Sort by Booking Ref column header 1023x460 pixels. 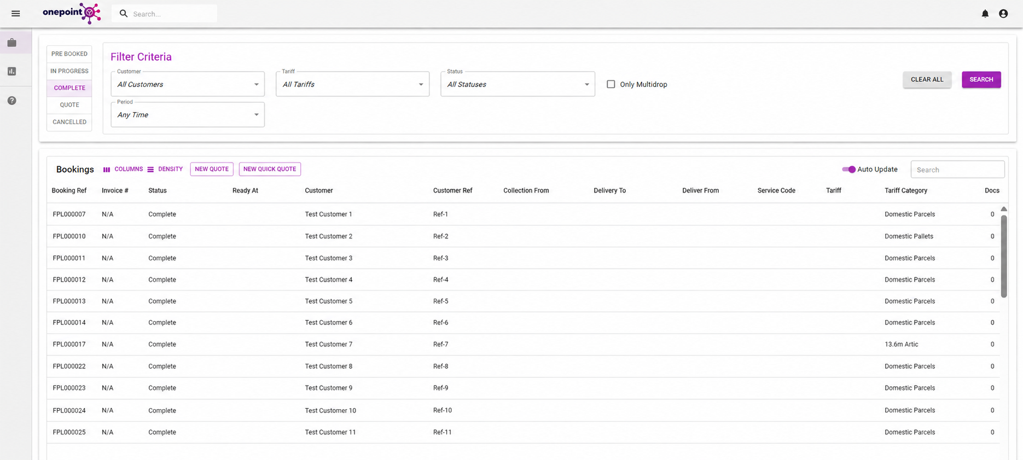pos(69,191)
